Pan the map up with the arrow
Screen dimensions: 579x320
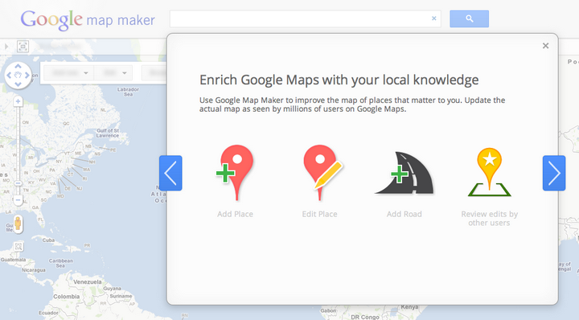point(18,67)
